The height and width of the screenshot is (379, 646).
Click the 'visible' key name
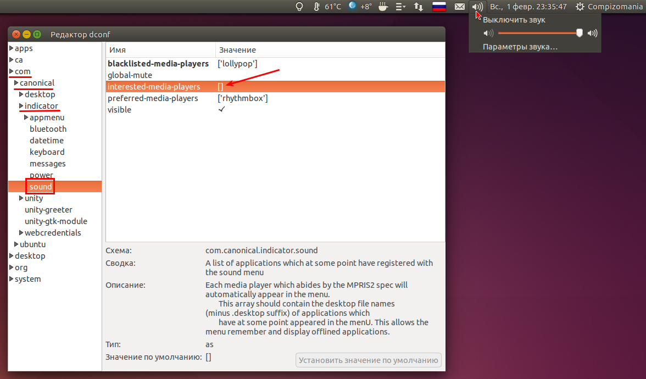coord(120,110)
